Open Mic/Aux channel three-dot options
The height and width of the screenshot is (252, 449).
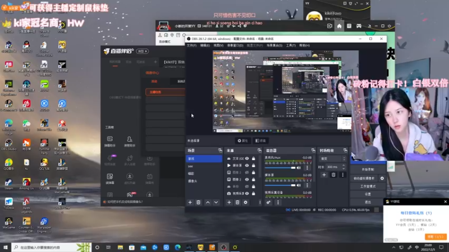(x=307, y=167)
